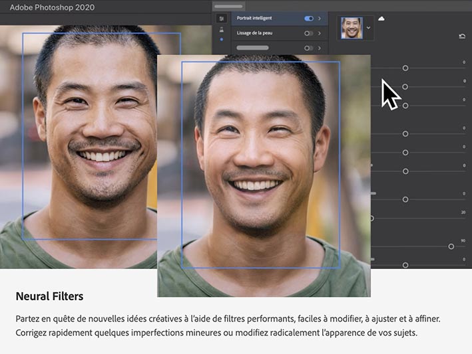Click the topmost slider handle in settings panel
Image resolution: width=472 pixels, height=354 pixels.
tap(405, 68)
